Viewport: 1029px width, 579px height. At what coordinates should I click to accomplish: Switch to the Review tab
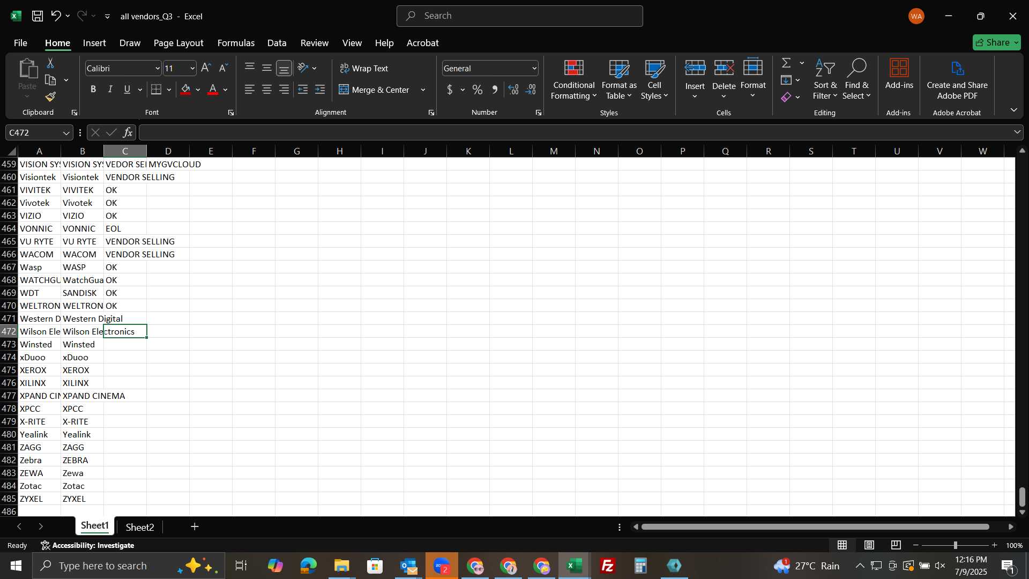[315, 43]
